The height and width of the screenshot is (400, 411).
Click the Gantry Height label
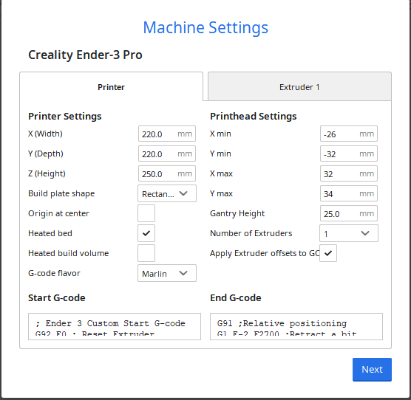click(x=237, y=213)
